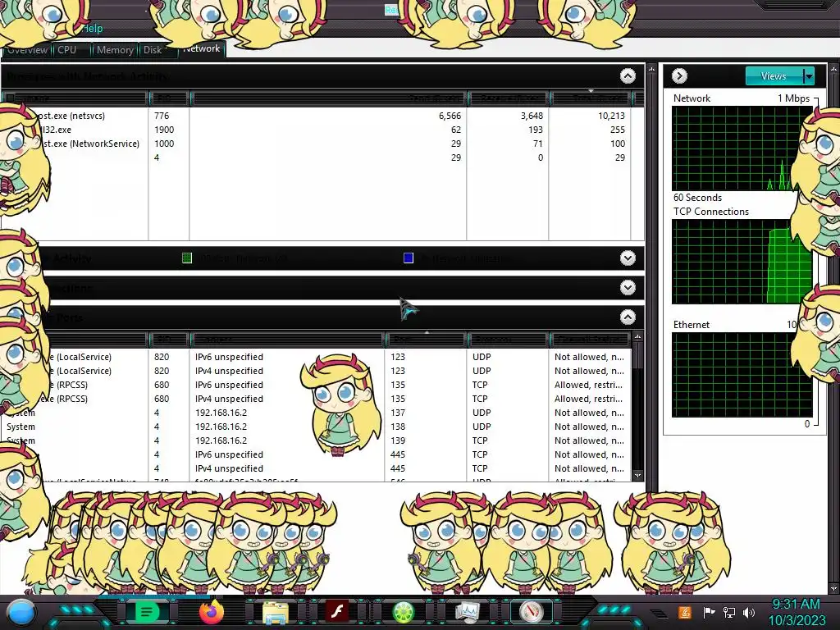
Task: Click Listening Ports scrollbar up arrow
Action: 637,337
